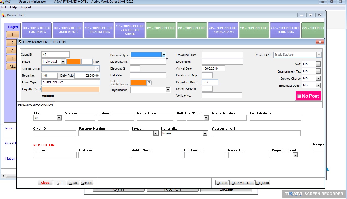Click the Search button
Viewport: 347px width, 199px height.
click(x=222, y=183)
